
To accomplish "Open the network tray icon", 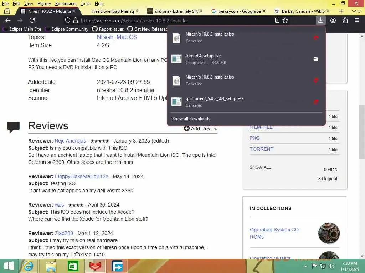I will pos(323,266).
